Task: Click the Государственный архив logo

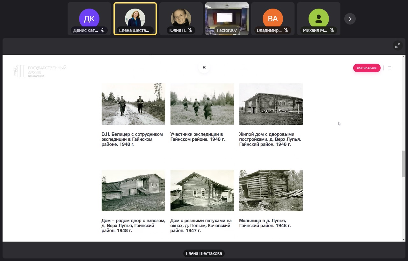Action: click(x=40, y=71)
